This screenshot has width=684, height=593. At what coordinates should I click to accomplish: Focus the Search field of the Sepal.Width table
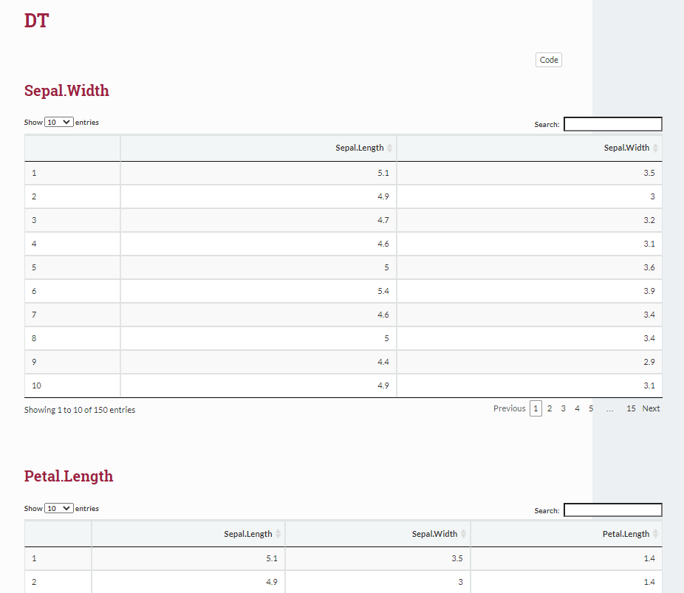click(x=613, y=124)
